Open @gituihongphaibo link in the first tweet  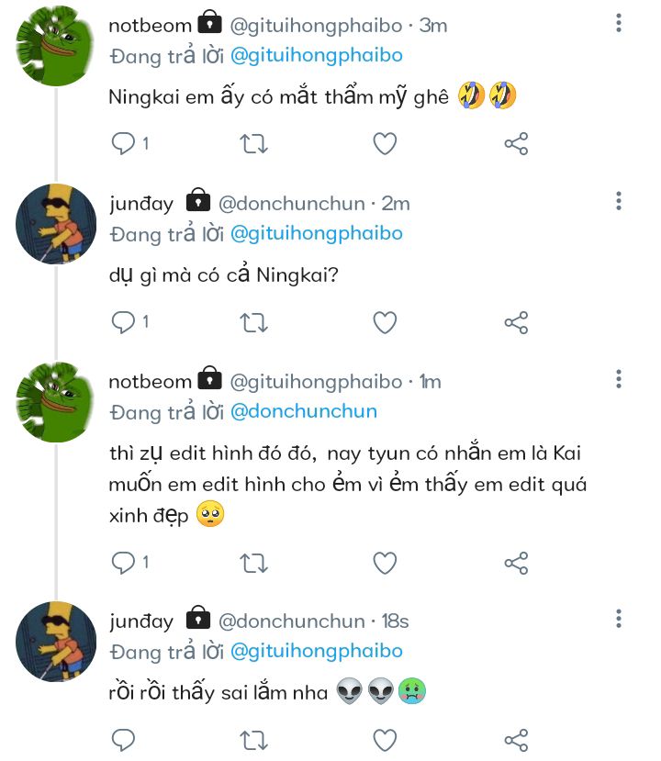tap(316, 55)
